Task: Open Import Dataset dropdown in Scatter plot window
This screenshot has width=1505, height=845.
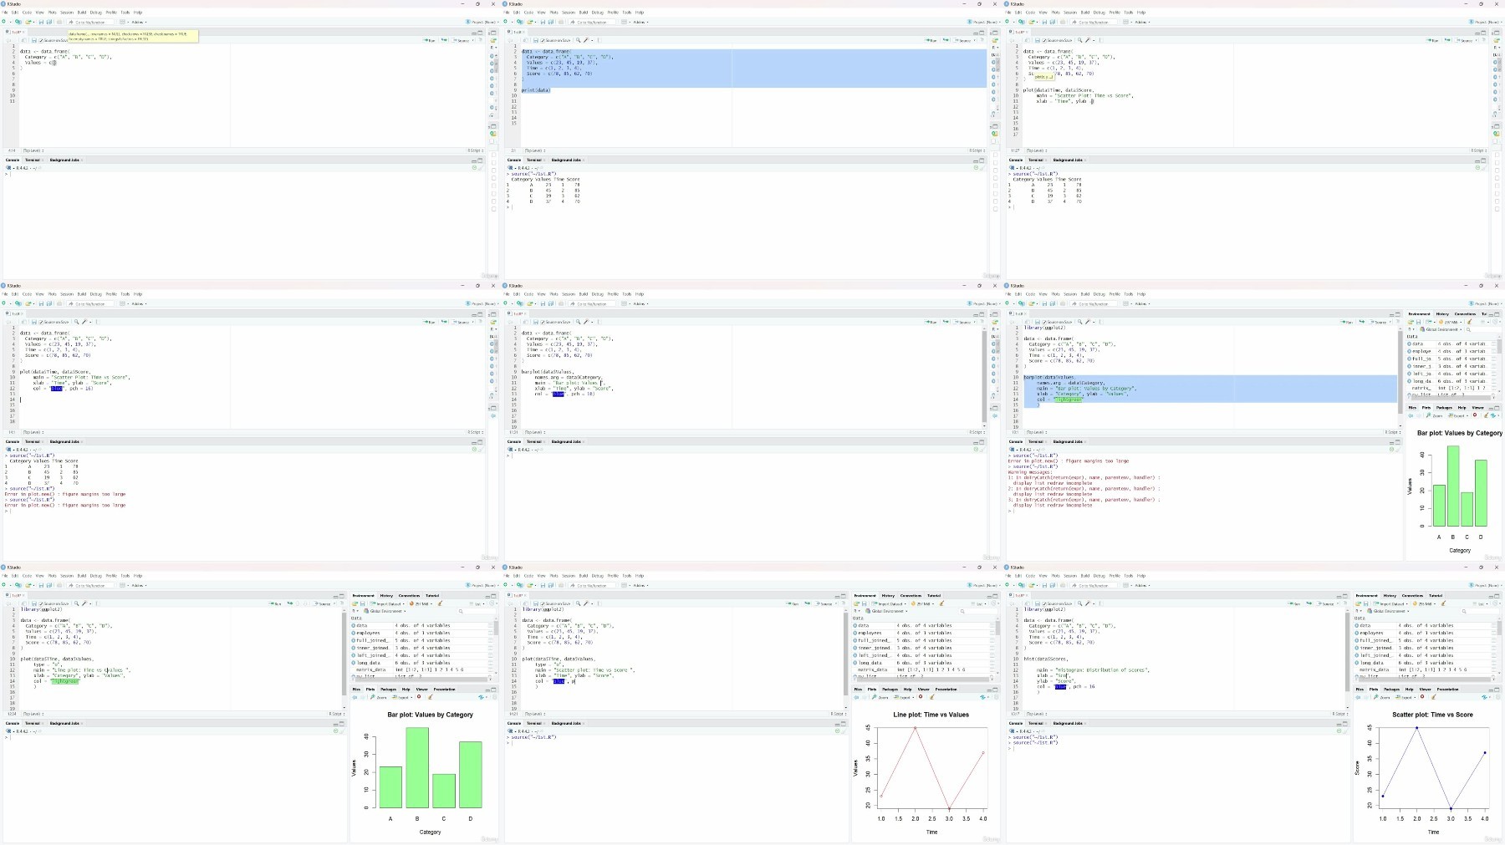Action: [1390, 603]
